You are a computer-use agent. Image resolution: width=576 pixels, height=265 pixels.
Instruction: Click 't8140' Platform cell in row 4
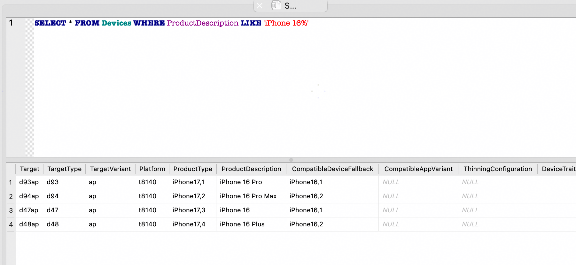tap(152, 224)
